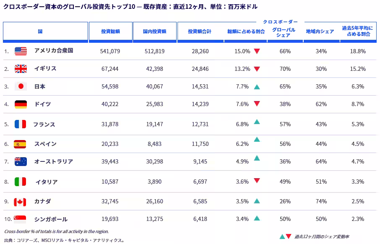Select the 国内投資額 column header
Screen dimensions: 380x244
(155, 32)
